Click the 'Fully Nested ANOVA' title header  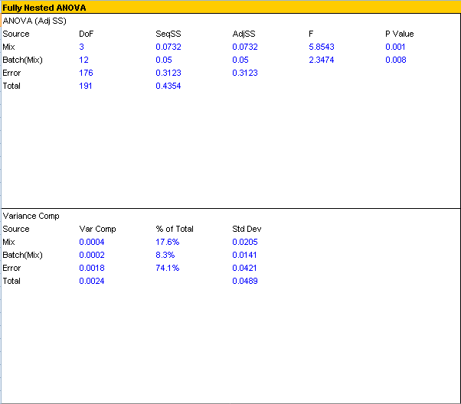click(44, 8)
